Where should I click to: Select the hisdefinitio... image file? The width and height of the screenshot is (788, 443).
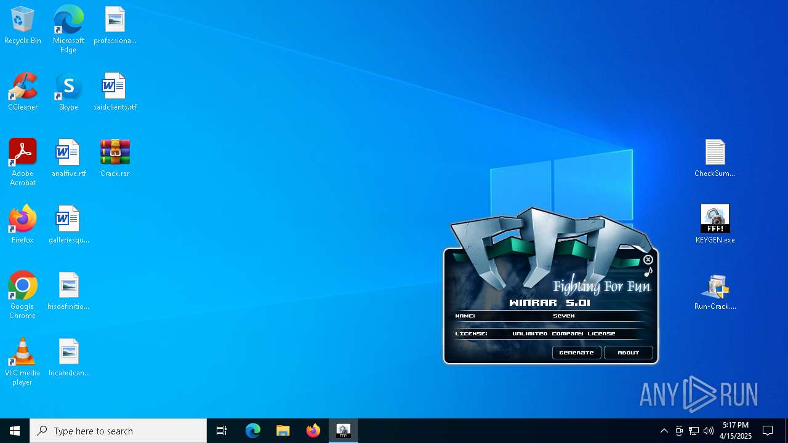pos(68,292)
